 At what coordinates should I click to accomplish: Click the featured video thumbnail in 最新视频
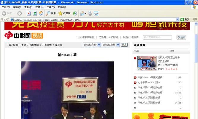pos(147,63)
